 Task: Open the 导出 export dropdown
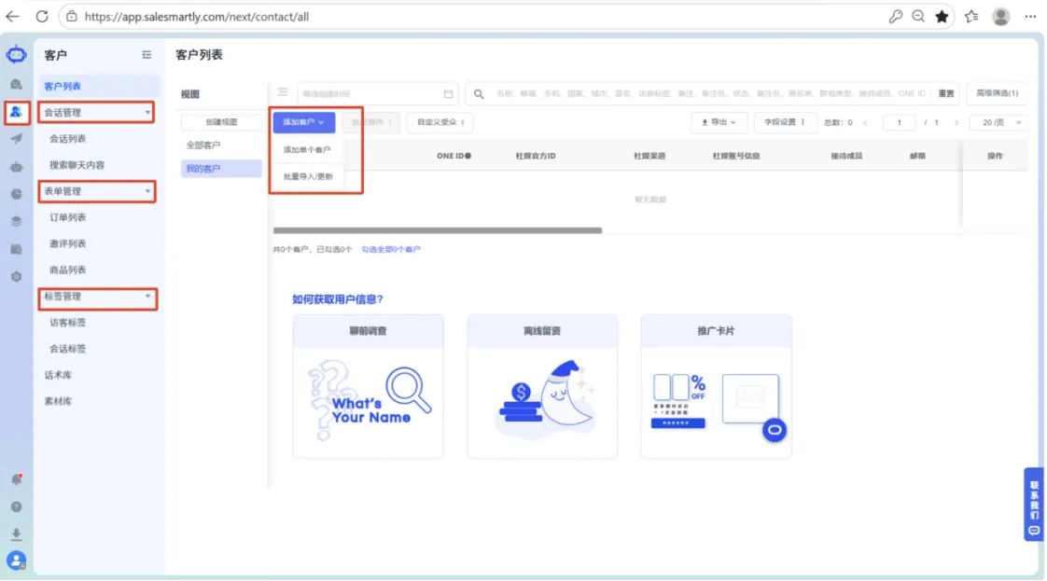tap(719, 122)
